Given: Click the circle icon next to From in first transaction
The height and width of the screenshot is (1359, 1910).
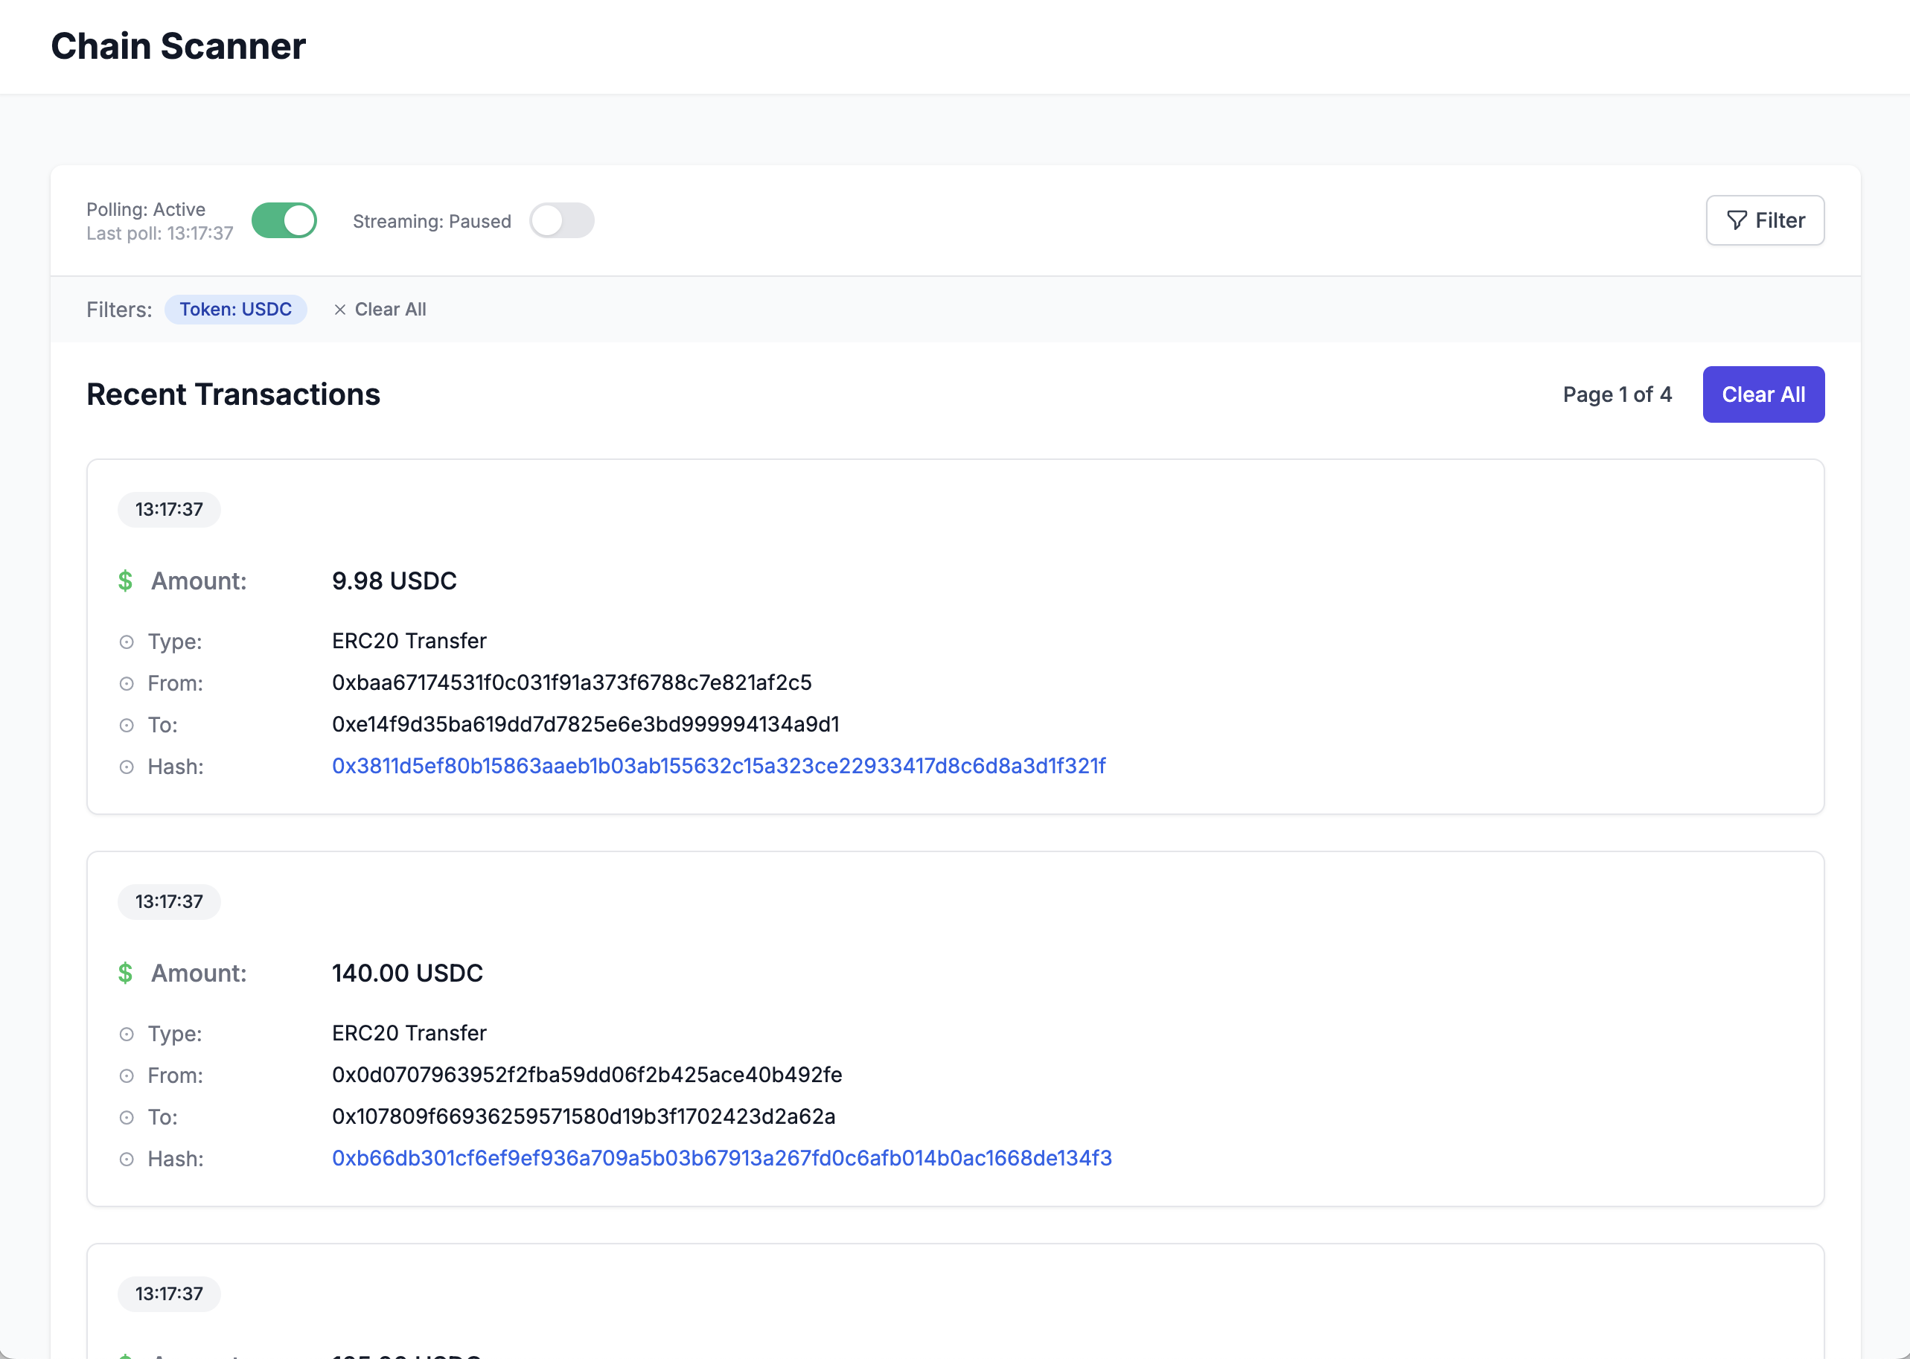Looking at the screenshot, I should 127,682.
